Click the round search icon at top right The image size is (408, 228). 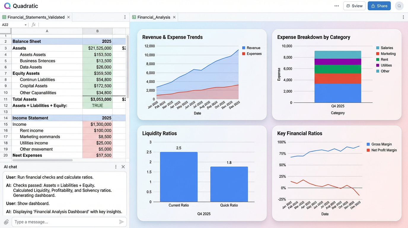point(399,6)
